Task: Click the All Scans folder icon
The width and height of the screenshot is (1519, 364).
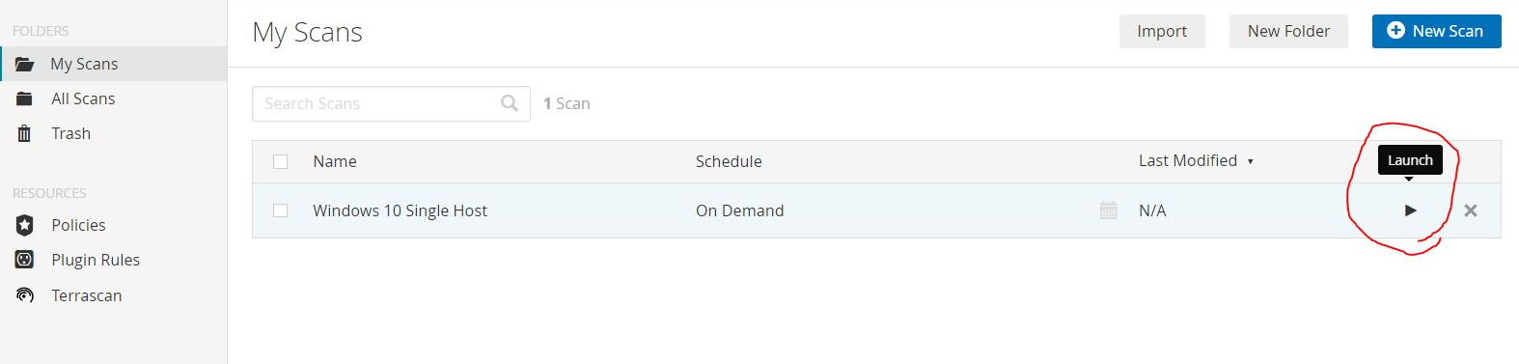Action: pos(25,98)
